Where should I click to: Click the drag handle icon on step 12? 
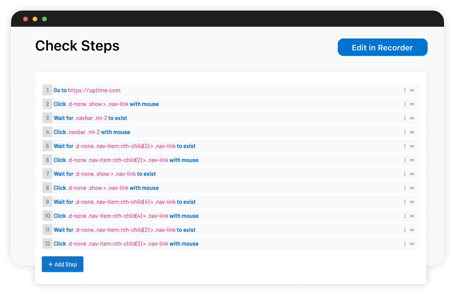412,244
